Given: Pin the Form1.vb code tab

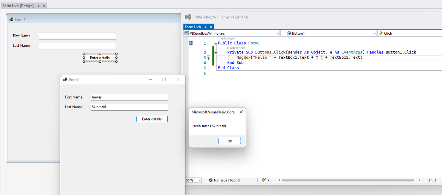Looking at the screenshot, I should click(x=205, y=27).
